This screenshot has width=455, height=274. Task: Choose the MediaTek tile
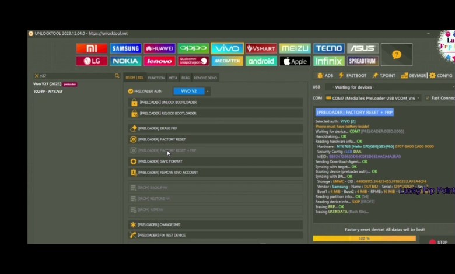(x=228, y=61)
